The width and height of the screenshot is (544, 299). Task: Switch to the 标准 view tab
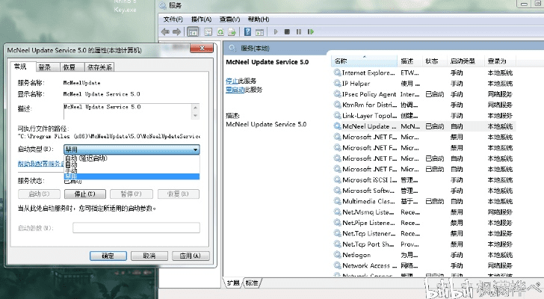click(x=252, y=283)
